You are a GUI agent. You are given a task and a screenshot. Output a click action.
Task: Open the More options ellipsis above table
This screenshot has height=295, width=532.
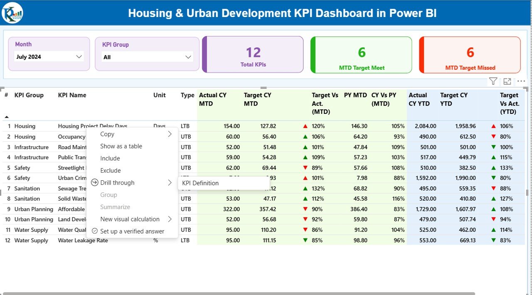point(521,81)
